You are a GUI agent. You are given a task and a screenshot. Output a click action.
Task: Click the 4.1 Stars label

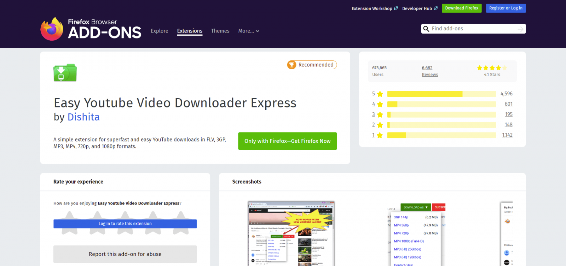(492, 75)
